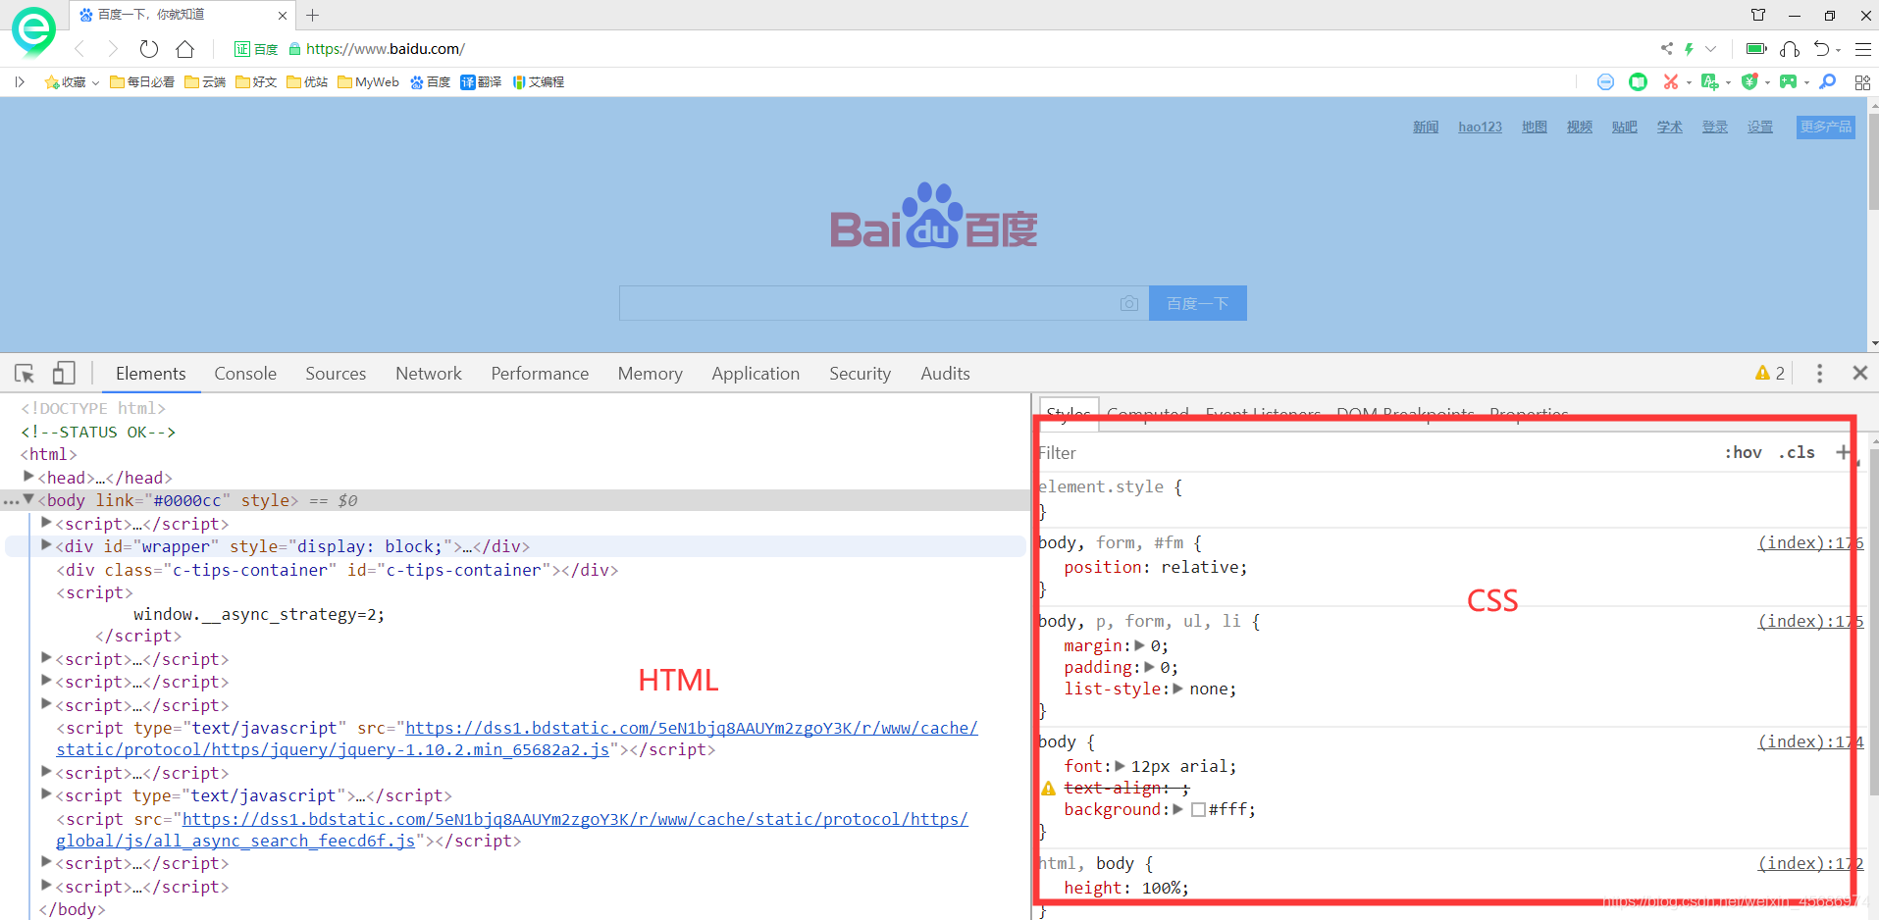
Task: Click the 新闻 link on Baidu page
Action: coord(1426,127)
